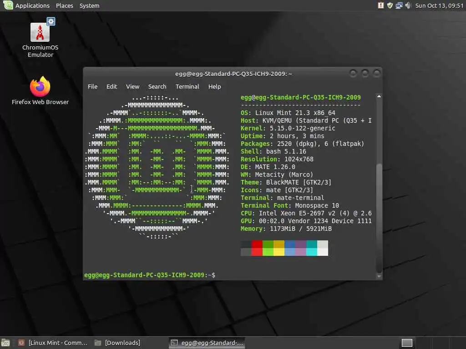Click the terminal vertical scrollbar thumb

(379, 218)
